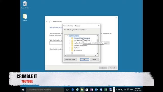Click the tree's horizontal scroll left arrow
The image size is (163, 92).
[x=65, y=55]
